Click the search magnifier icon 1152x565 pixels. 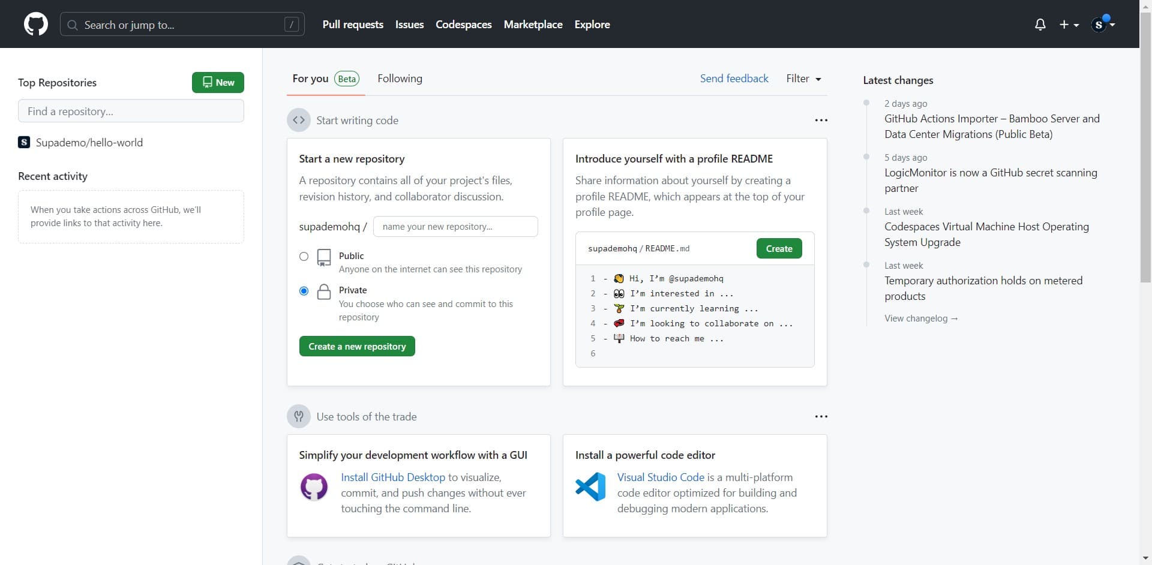(x=73, y=25)
